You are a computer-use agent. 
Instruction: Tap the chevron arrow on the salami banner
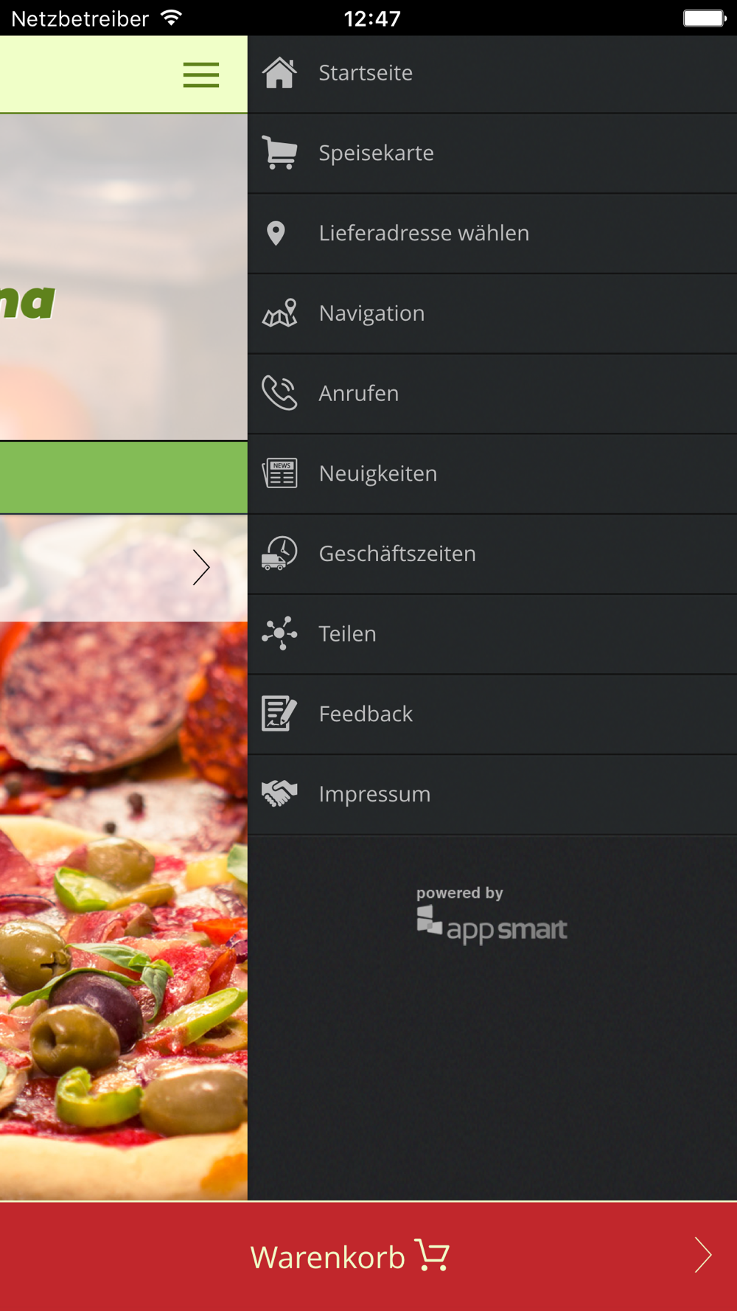click(201, 568)
